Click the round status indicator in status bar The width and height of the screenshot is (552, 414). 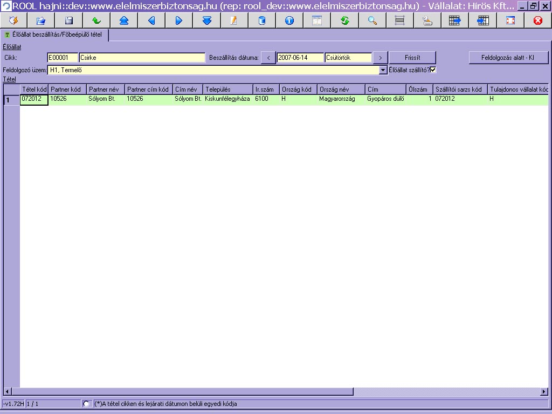86,404
